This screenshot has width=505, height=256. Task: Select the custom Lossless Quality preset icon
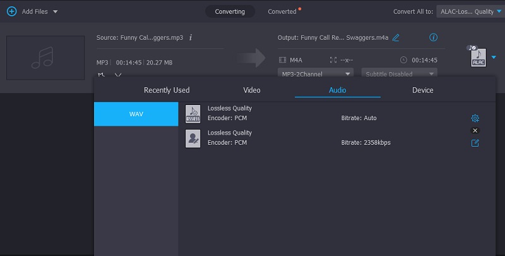(x=193, y=138)
